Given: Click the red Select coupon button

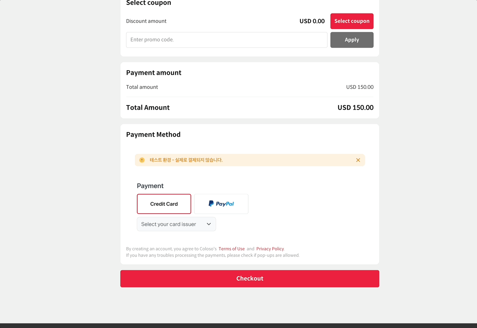Looking at the screenshot, I should (x=352, y=21).
